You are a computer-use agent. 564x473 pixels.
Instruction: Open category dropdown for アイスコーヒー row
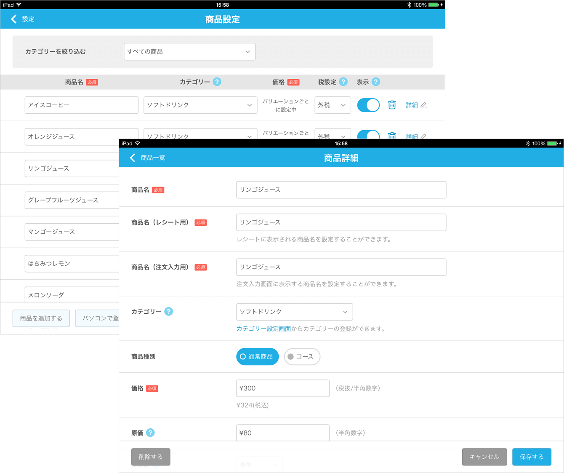click(200, 105)
